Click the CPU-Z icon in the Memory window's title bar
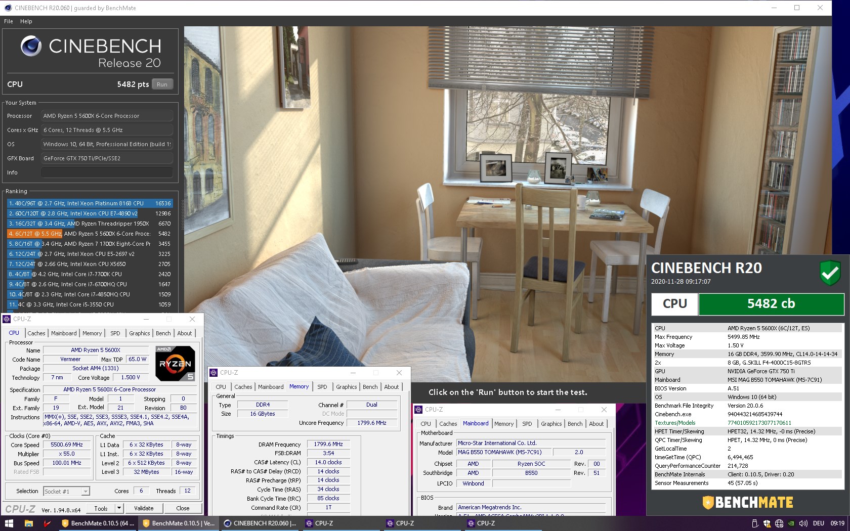The width and height of the screenshot is (850, 531). pyautogui.click(x=214, y=373)
